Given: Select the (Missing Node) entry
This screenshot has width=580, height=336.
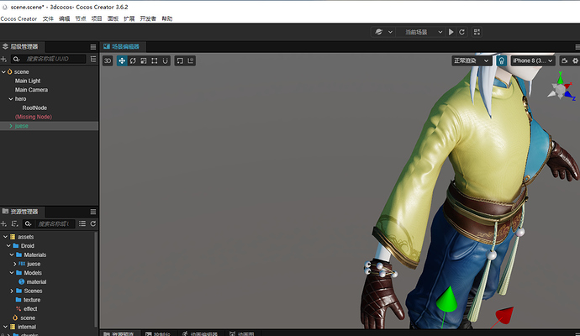Looking at the screenshot, I should click(34, 117).
